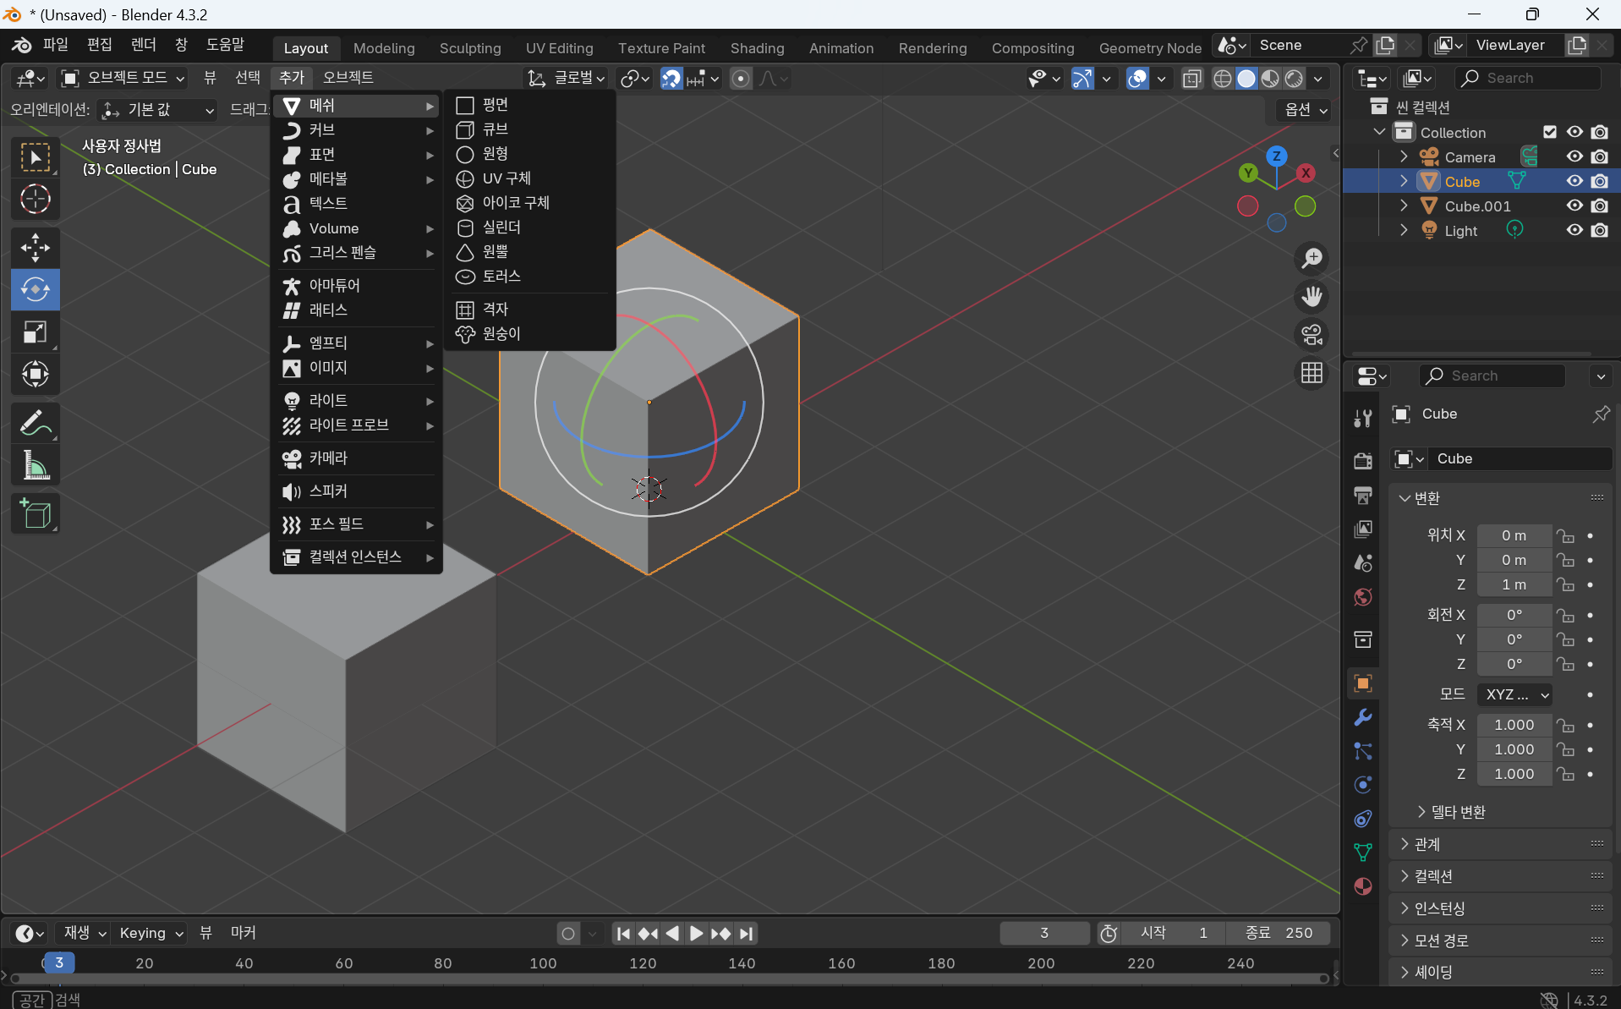Choose the Select Box tool
This screenshot has width=1621, height=1009.
coord(35,157)
